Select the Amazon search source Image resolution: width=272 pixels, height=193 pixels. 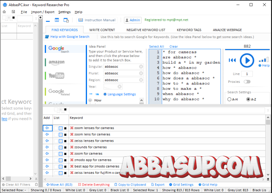coord(57,62)
